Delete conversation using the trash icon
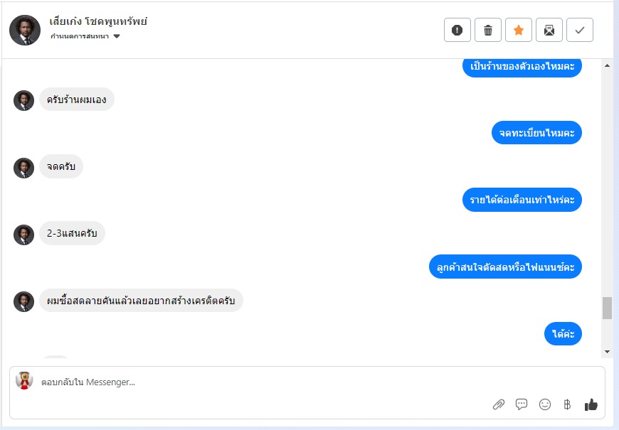 [x=488, y=30]
